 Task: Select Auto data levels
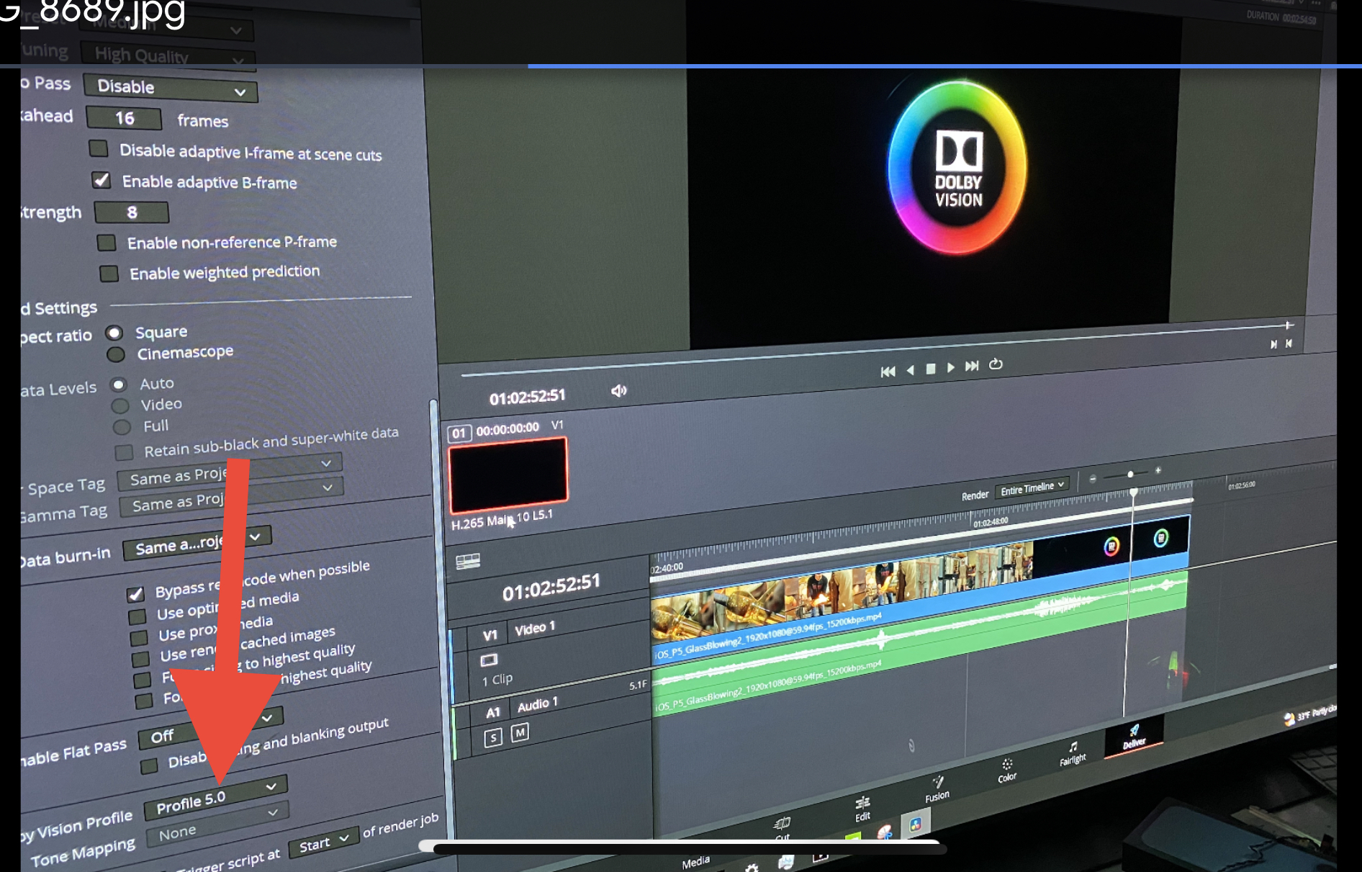(119, 385)
